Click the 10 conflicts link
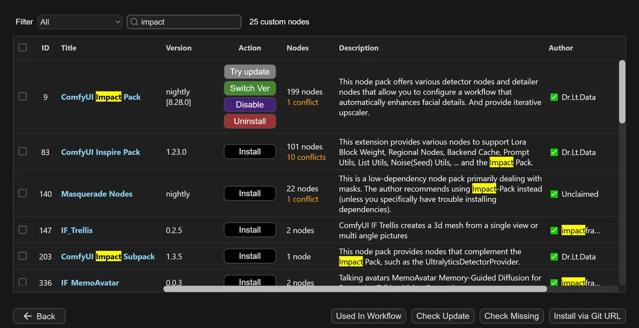The image size is (639, 328). tap(306, 157)
